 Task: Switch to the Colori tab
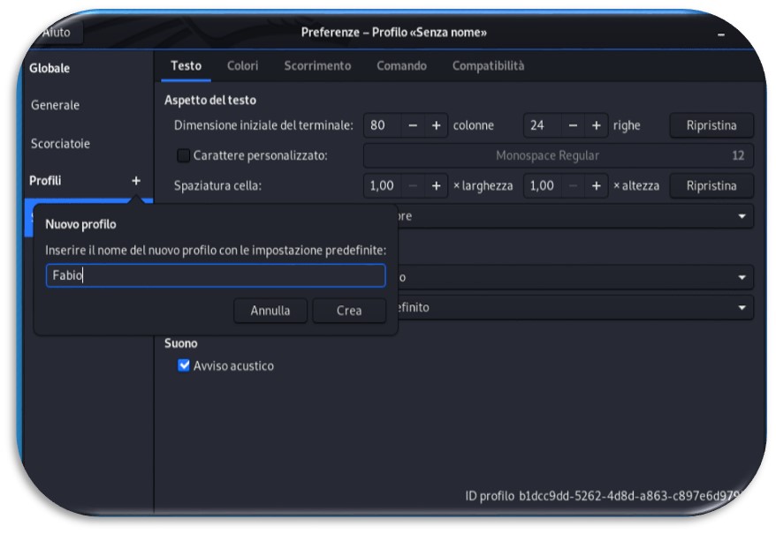click(x=242, y=66)
